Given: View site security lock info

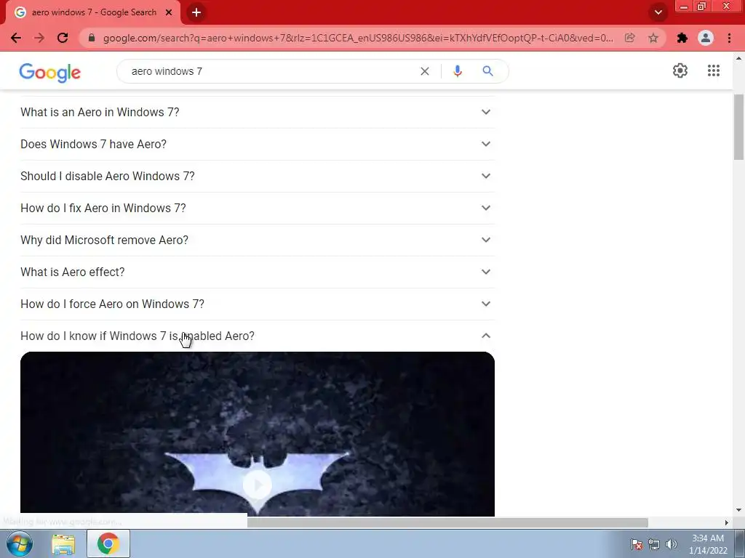Looking at the screenshot, I should pos(92,38).
